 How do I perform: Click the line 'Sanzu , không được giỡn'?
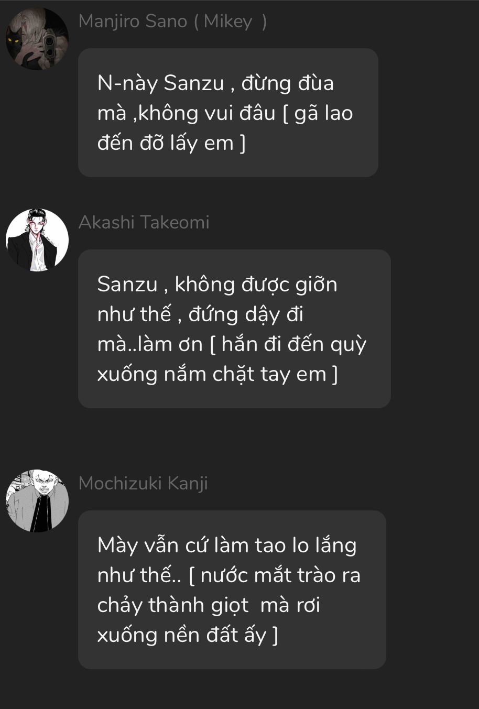tap(217, 285)
